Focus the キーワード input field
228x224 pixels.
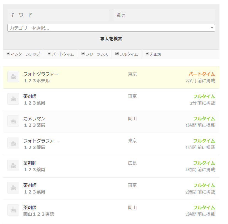click(58, 15)
